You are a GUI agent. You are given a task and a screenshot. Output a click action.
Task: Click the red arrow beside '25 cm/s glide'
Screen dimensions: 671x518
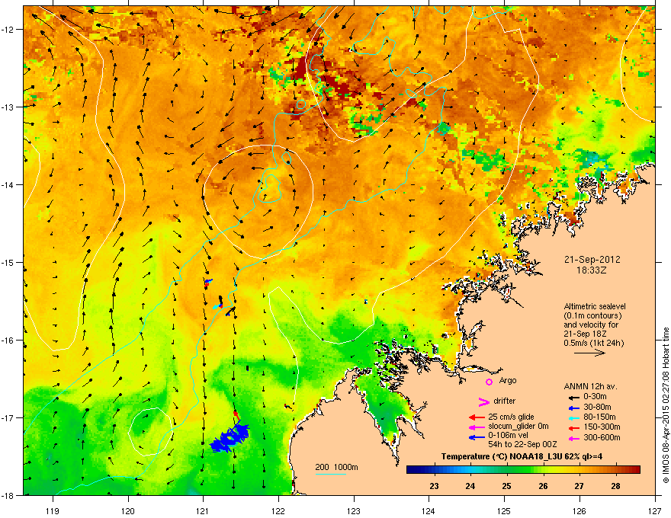pyautogui.click(x=477, y=417)
